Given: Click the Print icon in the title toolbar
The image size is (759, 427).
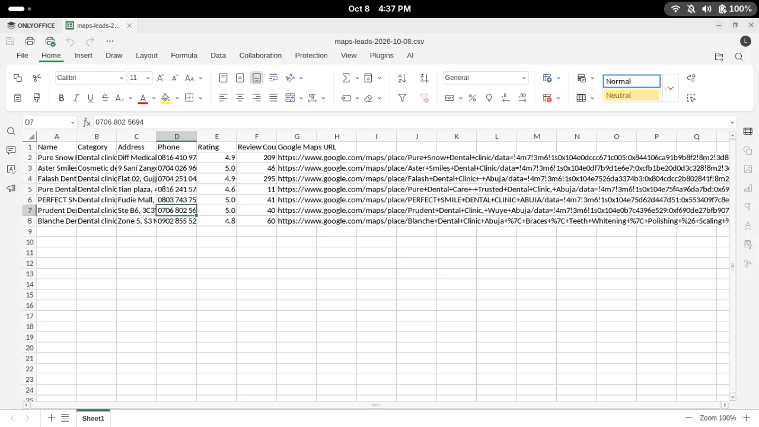Looking at the screenshot, I should 30,42.
